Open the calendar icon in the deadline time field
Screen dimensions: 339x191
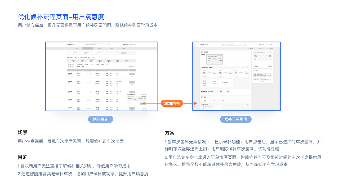point(218,92)
